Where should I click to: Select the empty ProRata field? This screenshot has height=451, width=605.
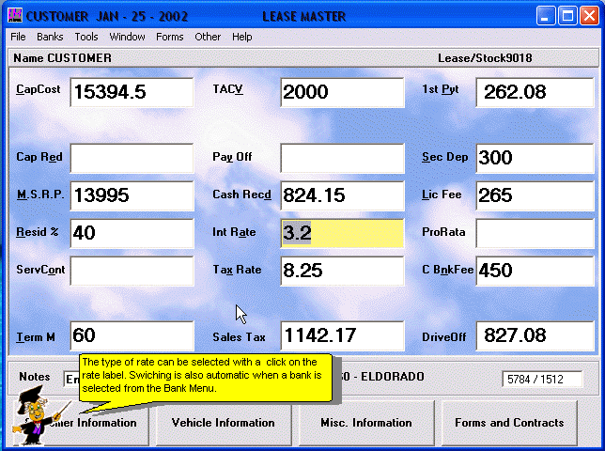[535, 232]
